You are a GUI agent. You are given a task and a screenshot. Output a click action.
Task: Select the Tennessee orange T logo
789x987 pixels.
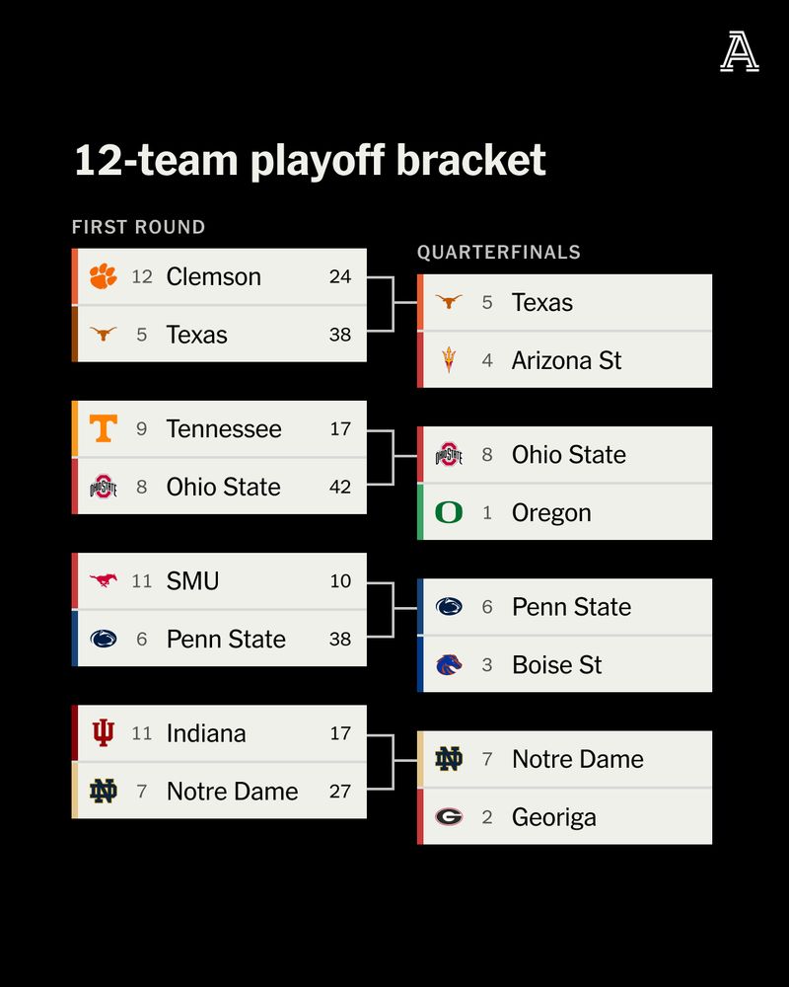[x=103, y=428]
